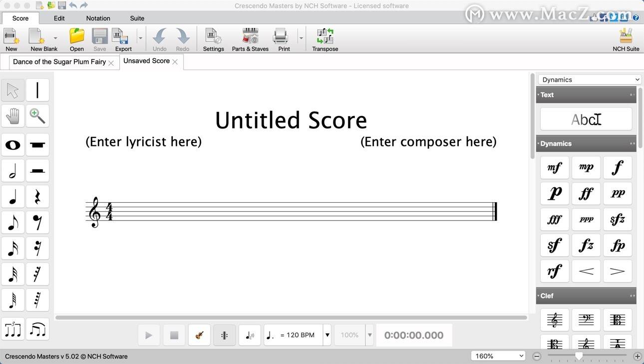
Task: Adjust the zoom slider handle
Action: pyautogui.click(x=579, y=356)
